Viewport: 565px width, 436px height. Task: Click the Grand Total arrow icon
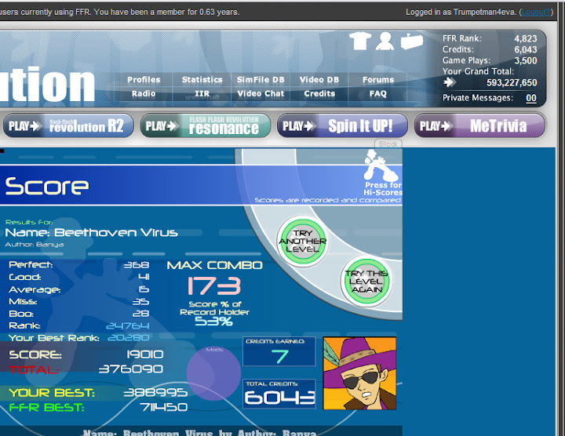(450, 82)
